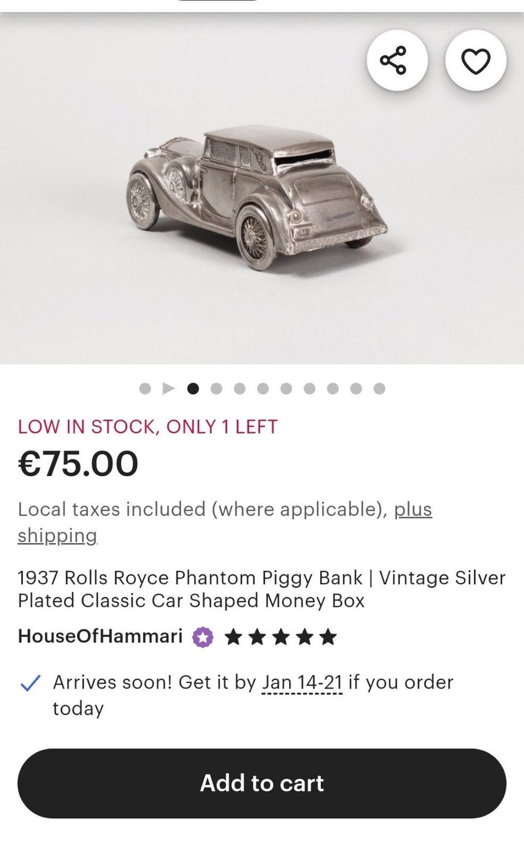Tap the "Low in stock, only 1 left" notice

click(x=147, y=427)
